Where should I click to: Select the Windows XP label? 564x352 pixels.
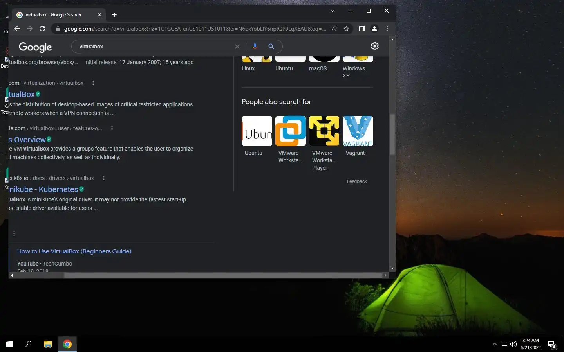pyautogui.click(x=354, y=72)
